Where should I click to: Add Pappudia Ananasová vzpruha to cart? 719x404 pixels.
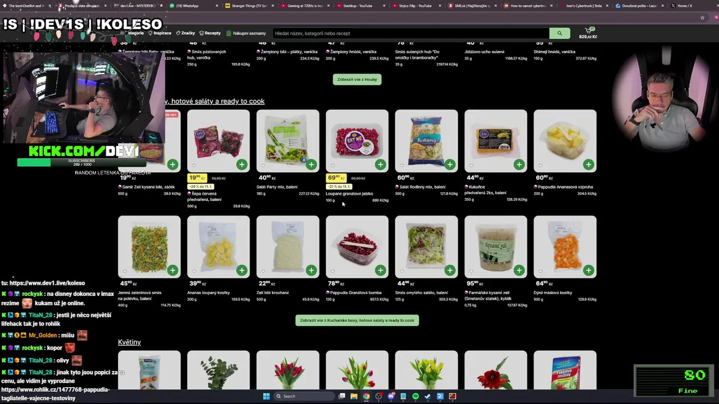(x=588, y=164)
